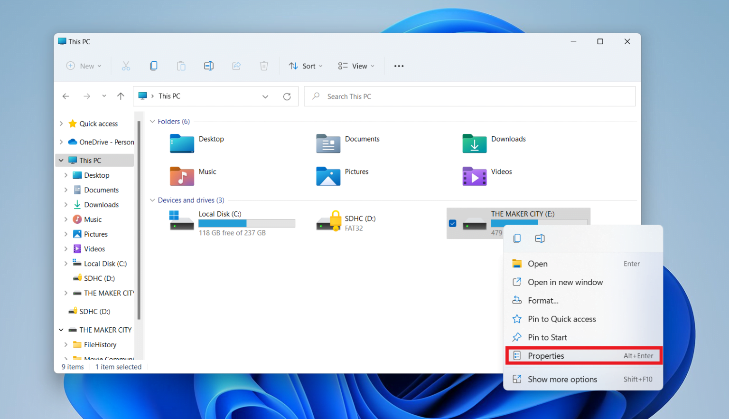
Task: Click the Copy icon in the context menu
Action: point(517,238)
